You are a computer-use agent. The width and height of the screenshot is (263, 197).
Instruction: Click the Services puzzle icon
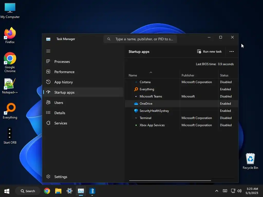pos(48,123)
